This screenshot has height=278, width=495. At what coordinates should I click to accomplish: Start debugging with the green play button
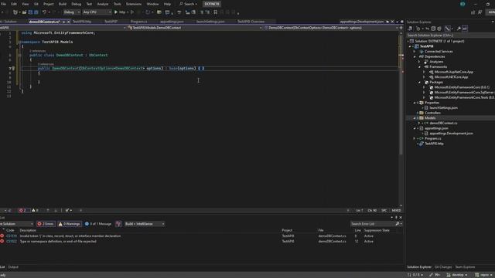pyautogui.click(x=116, y=12)
